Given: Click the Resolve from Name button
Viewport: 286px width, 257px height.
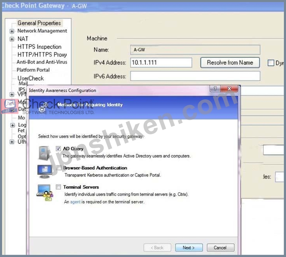Looking at the screenshot, I should pyautogui.click(x=230, y=63).
